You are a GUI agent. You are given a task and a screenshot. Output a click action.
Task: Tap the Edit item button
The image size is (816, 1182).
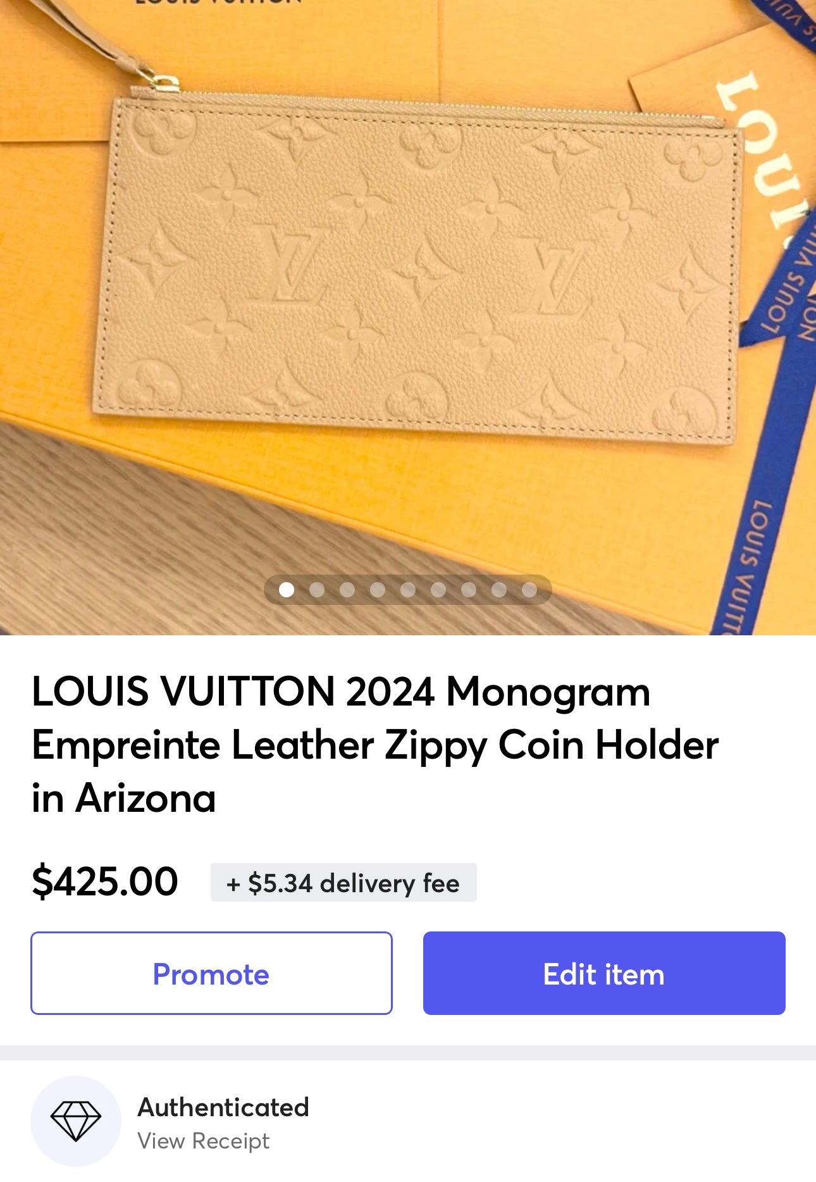pyautogui.click(x=604, y=973)
